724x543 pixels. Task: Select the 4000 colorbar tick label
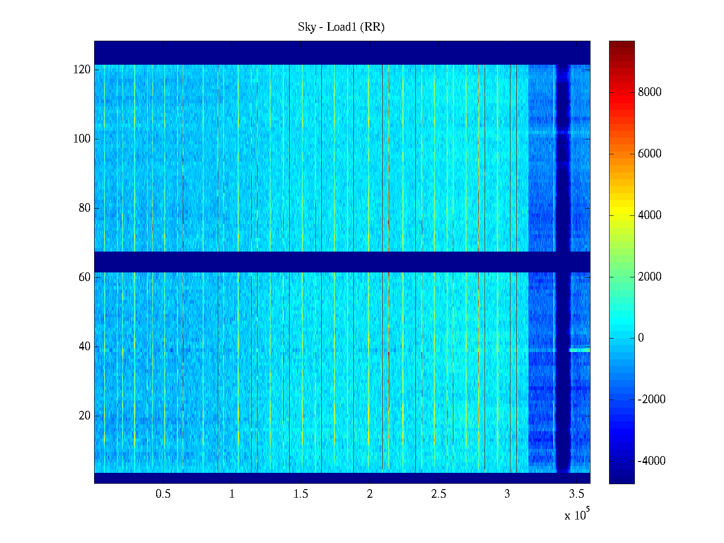coord(649,215)
